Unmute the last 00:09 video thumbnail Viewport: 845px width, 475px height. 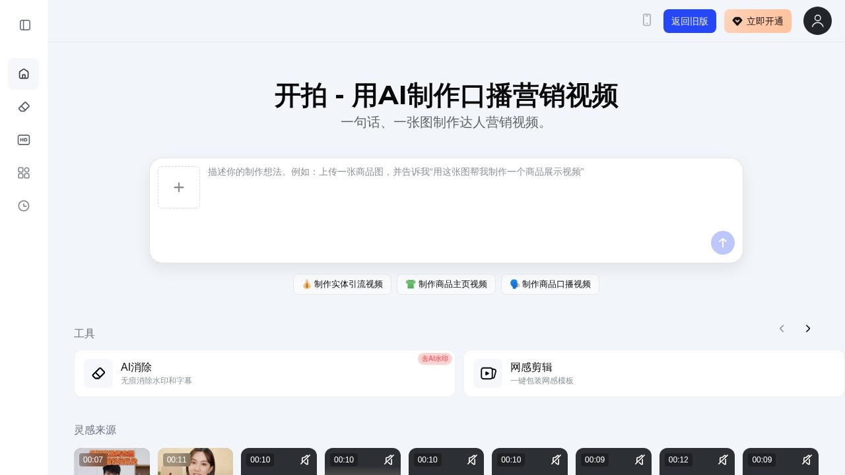pos(807,460)
